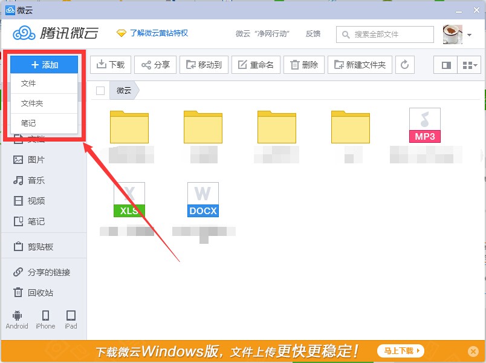
Task: Select the MP3 file icon
Action: [x=425, y=125]
